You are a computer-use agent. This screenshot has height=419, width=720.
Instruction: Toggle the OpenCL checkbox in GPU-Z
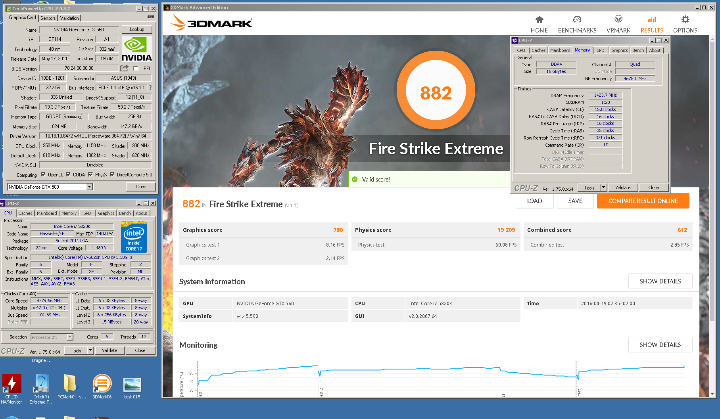coord(43,174)
